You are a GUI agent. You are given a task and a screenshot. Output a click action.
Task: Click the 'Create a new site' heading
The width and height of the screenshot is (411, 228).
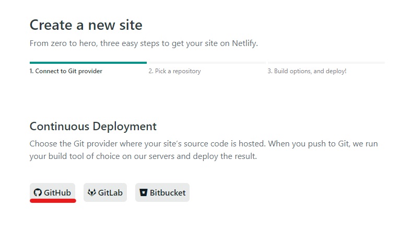pos(86,25)
